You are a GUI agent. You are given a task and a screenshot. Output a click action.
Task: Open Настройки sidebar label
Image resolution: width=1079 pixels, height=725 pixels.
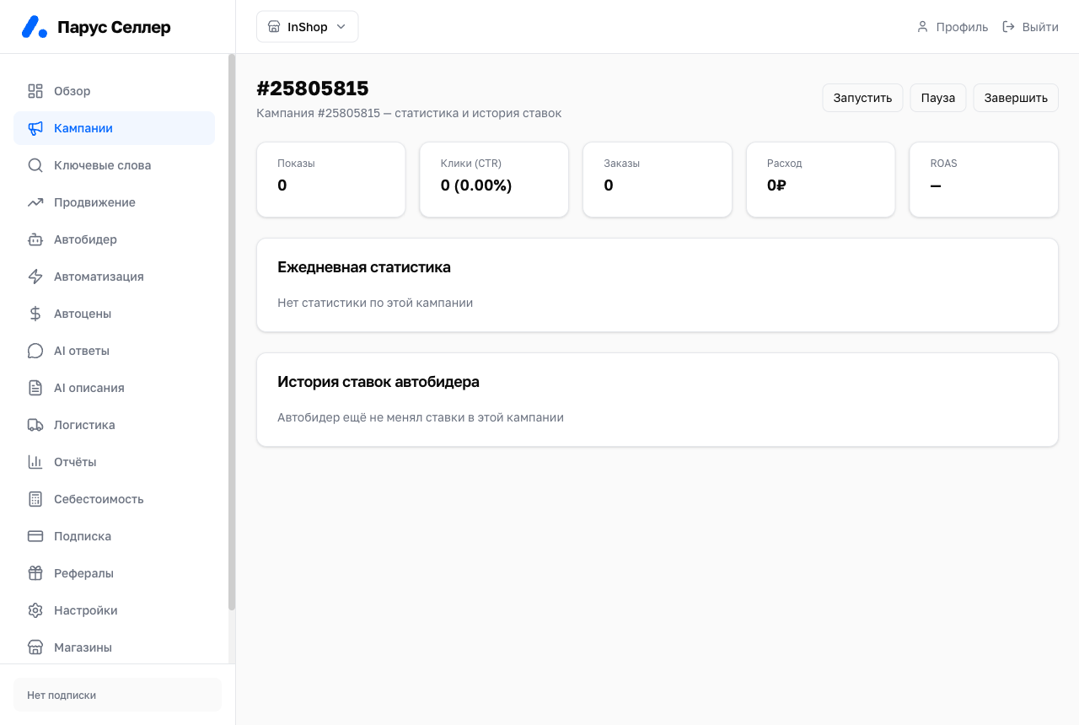(86, 610)
